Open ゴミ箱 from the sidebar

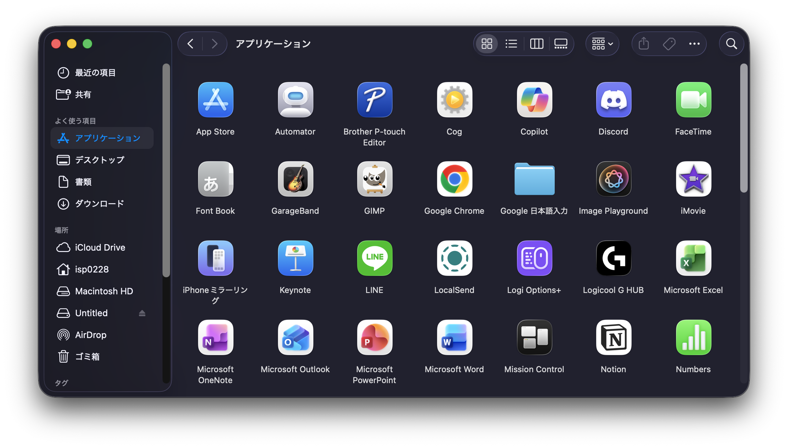pyautogui.click(x=87, y=356)
